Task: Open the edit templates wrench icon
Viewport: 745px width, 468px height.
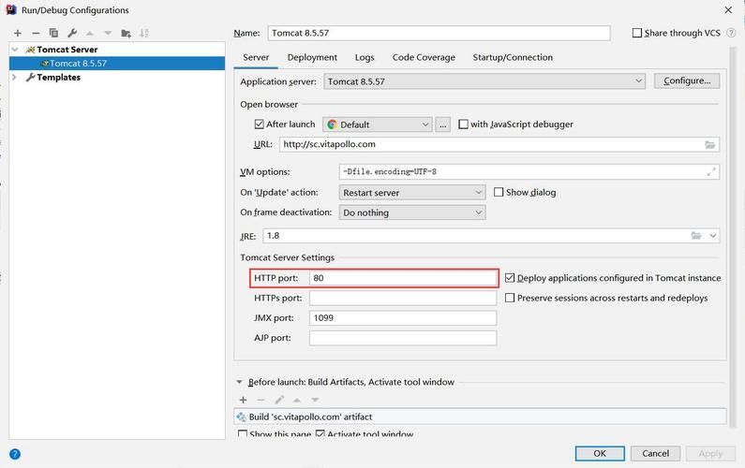Action: point(72,33)
